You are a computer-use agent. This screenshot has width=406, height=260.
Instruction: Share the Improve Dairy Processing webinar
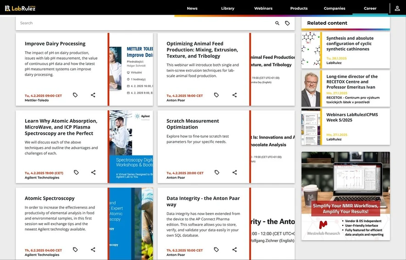93,95
